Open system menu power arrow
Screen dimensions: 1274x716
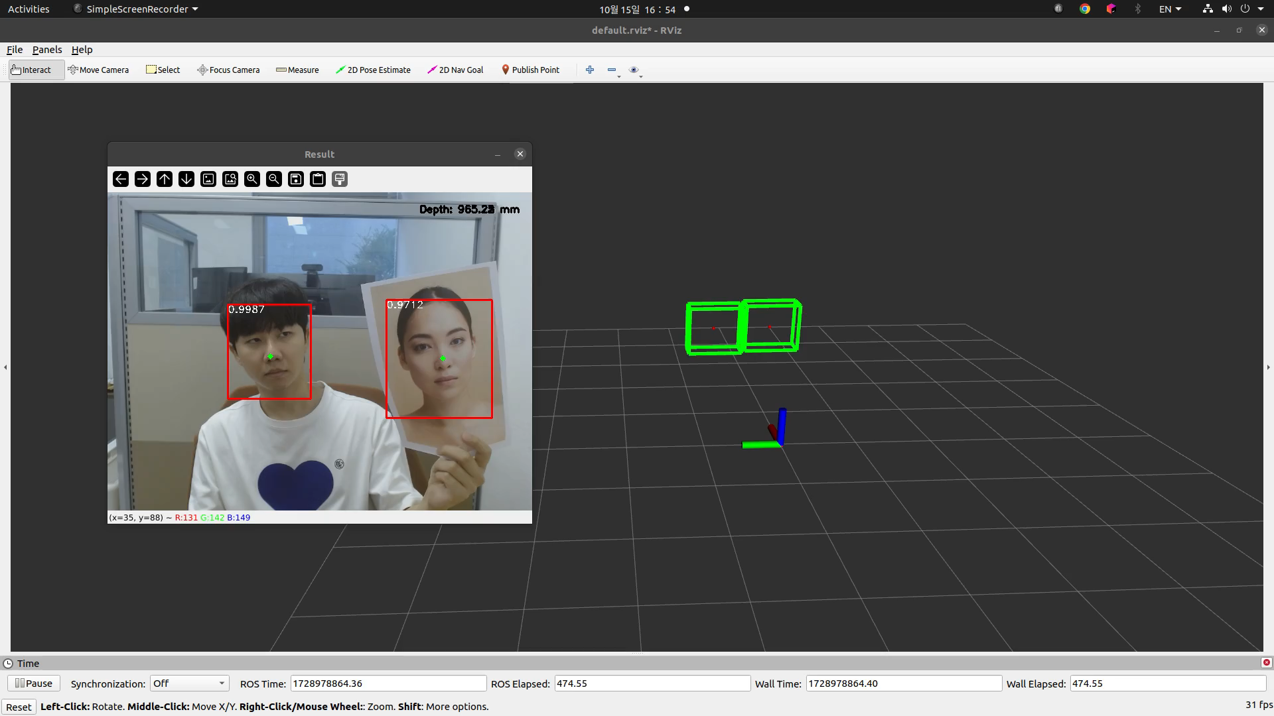click(x=1261, y=9)
